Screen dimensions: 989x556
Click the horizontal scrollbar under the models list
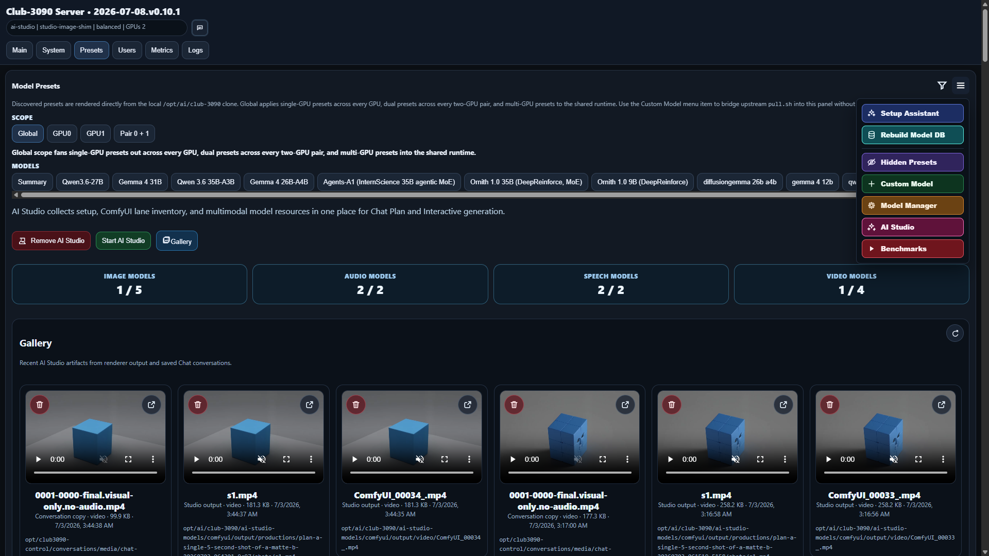tap(438, 195)
